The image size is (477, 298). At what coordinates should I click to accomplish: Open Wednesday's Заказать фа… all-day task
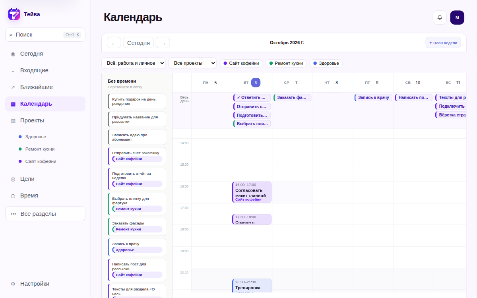click(x=293, y=98)
